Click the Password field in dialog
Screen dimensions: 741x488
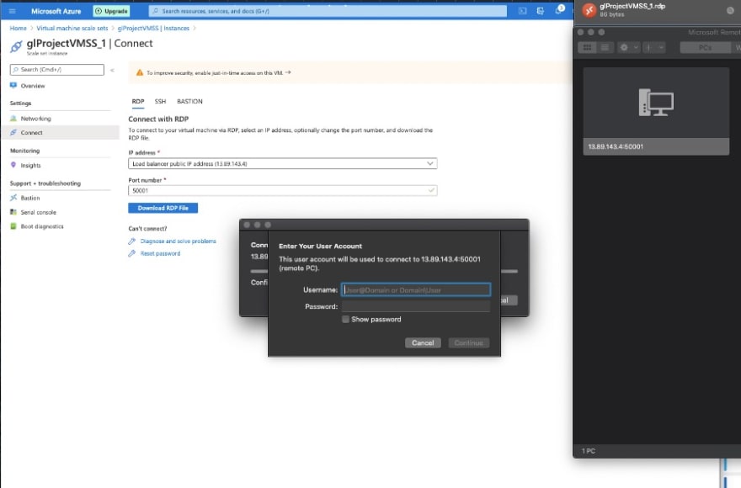(416, 306)
